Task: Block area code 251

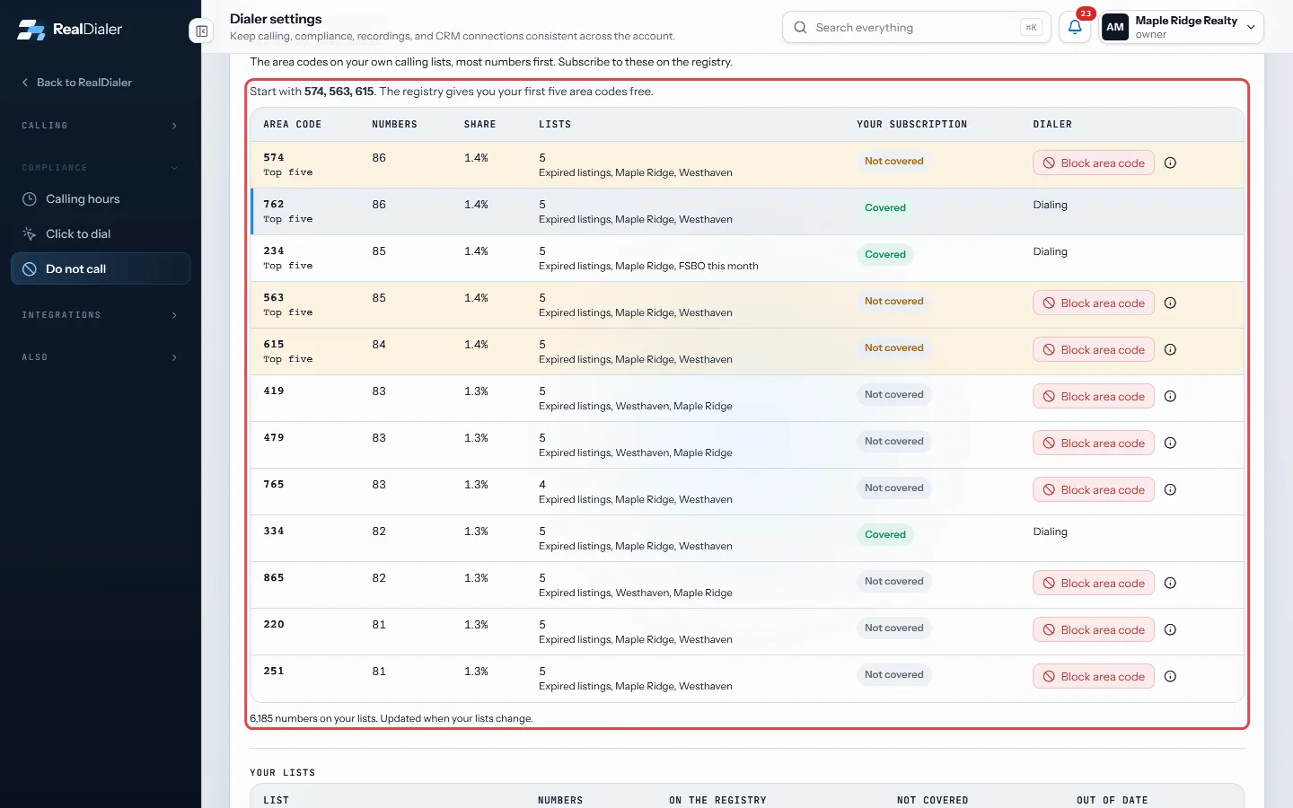Action: click(x=1094, y=677)
